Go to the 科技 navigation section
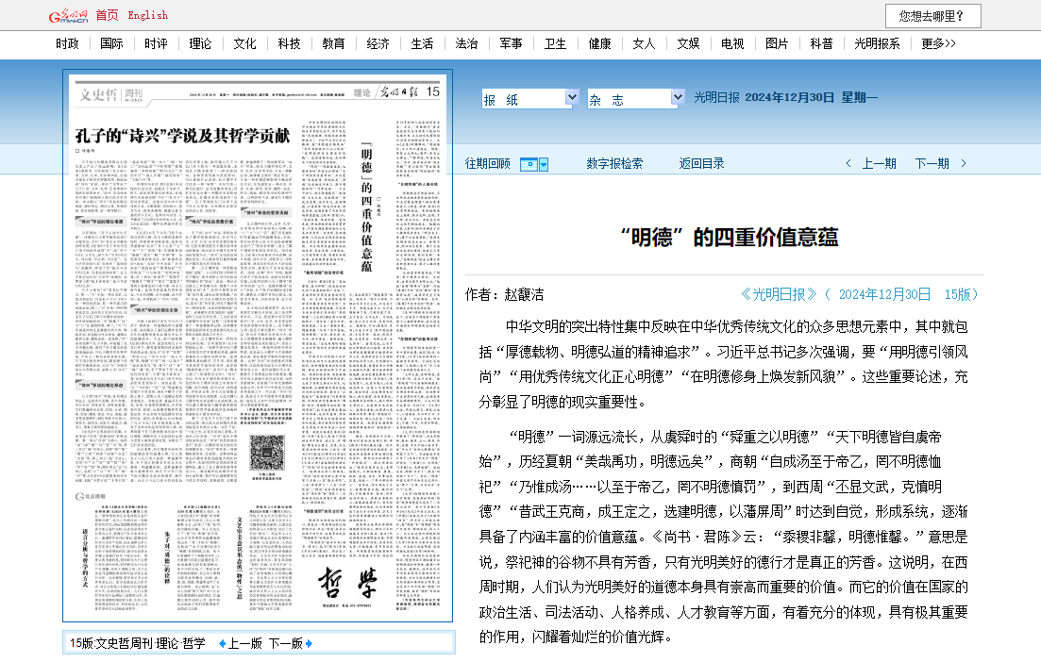The width and height of the screenshot is (1041, 662). click(x=289, y=43)
